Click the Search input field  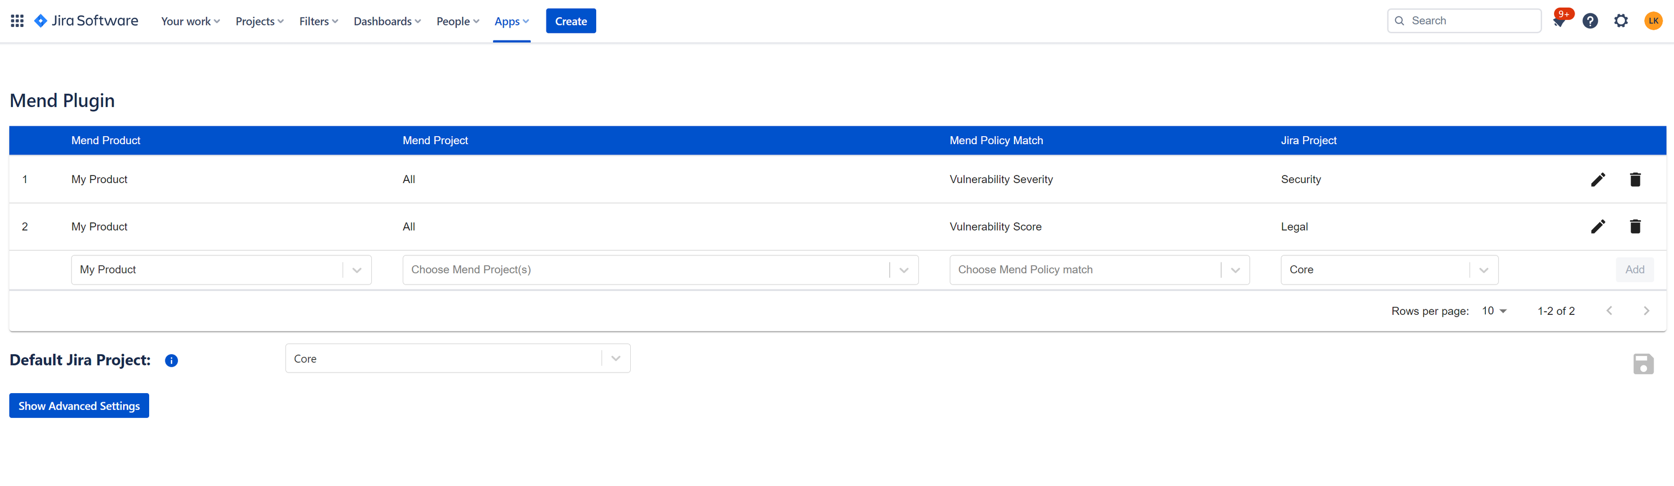(1464, 21)
